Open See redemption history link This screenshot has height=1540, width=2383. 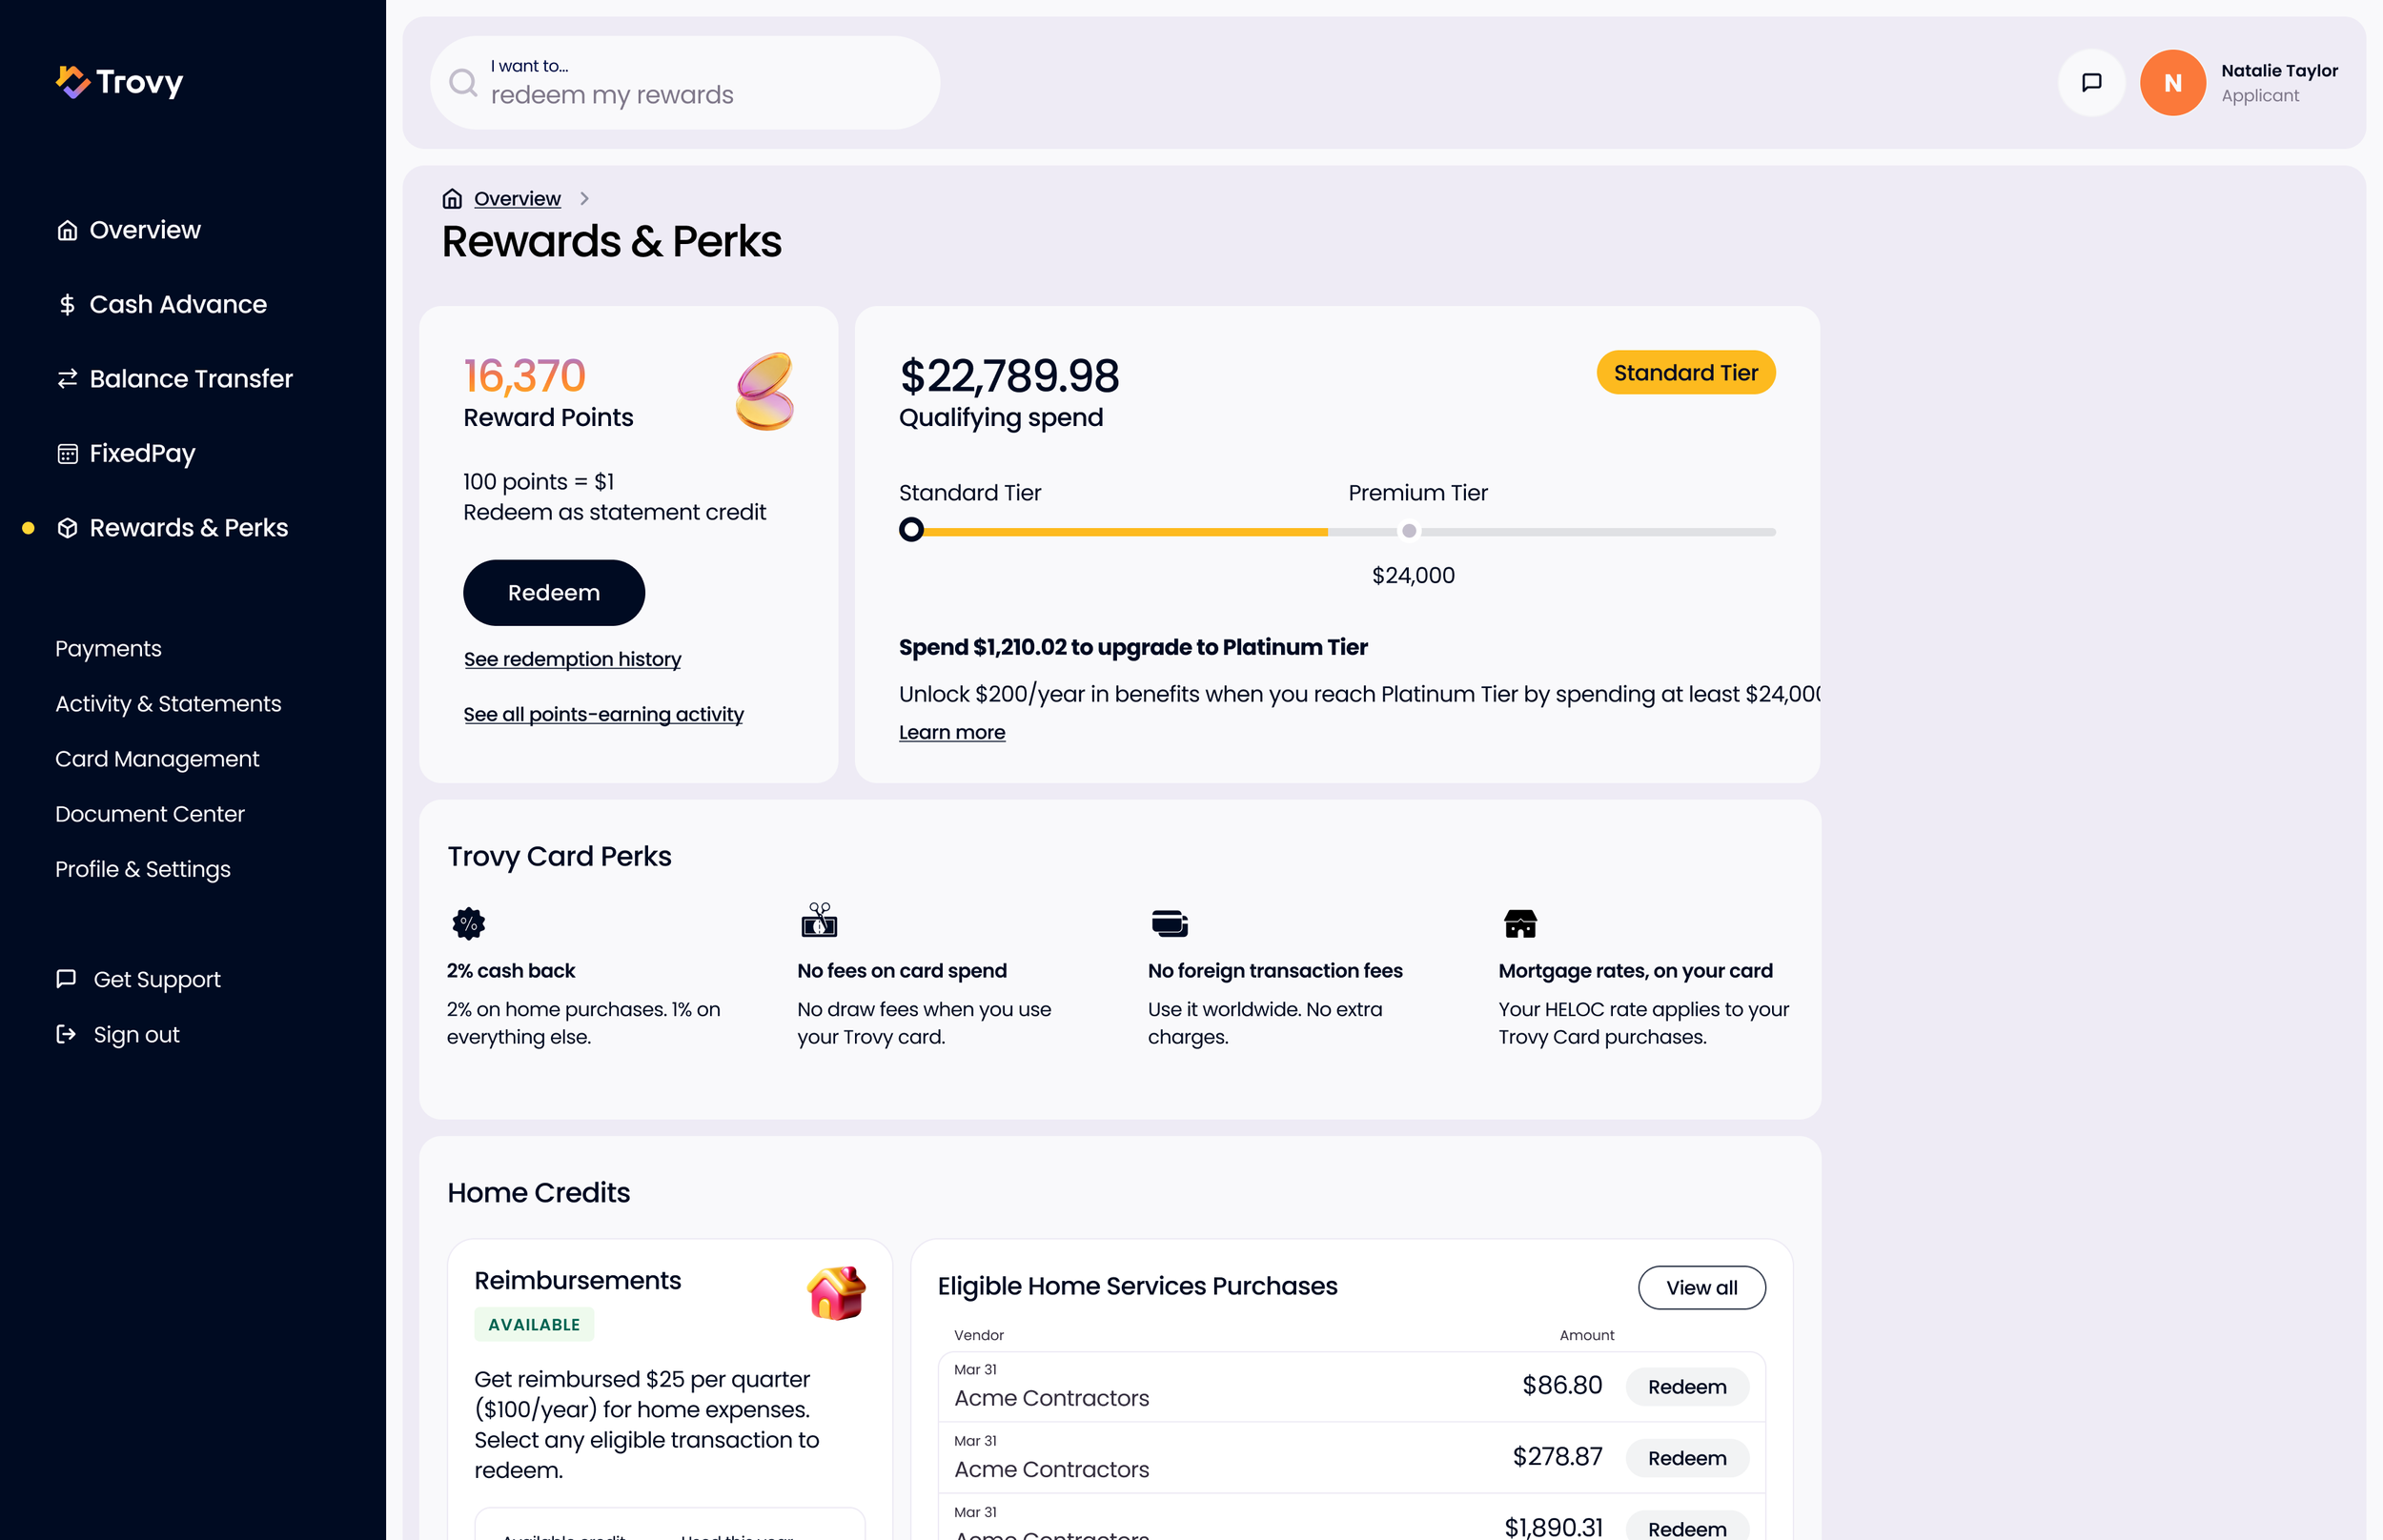tap(572, 659)
